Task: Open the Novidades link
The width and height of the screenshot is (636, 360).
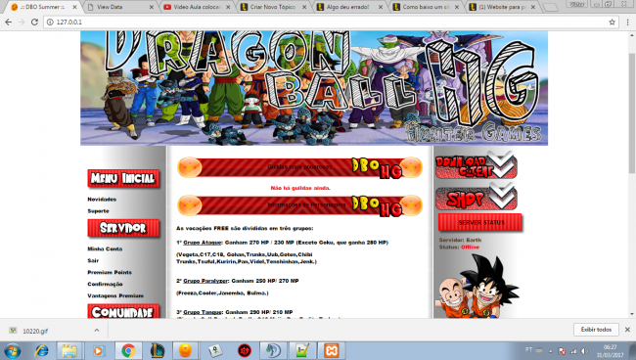Action: click(x=102, y=199)
